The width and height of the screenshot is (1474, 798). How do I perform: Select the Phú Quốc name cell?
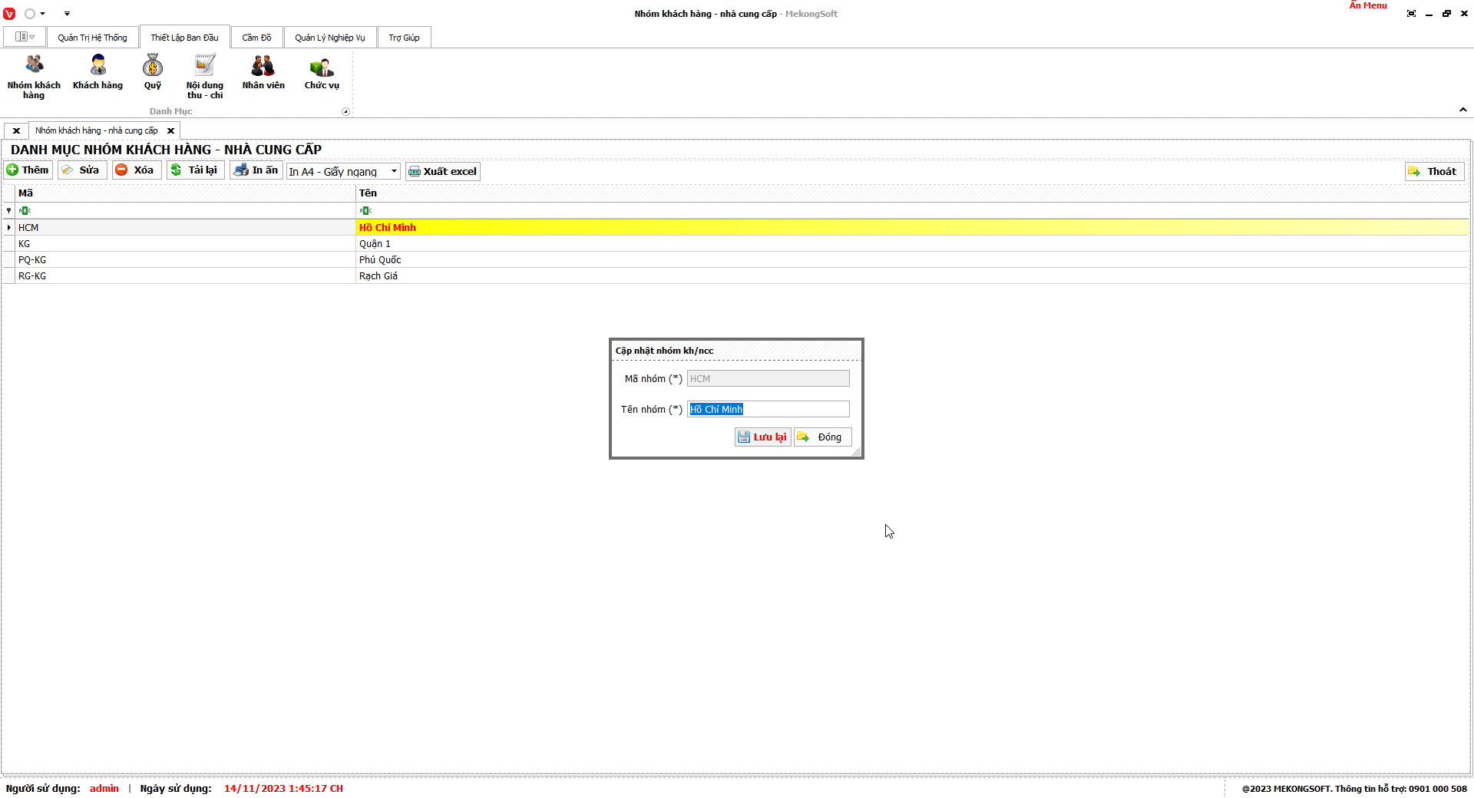pos(912,260)
